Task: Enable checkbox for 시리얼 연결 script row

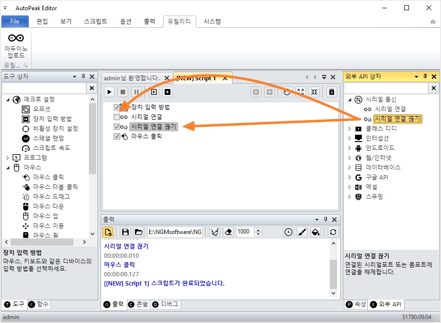Action: tap(117, 117)
